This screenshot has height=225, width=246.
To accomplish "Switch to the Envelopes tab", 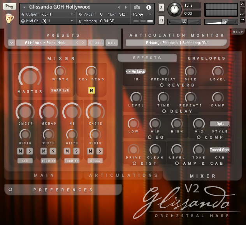I will pyautogui.click(x=207, y=58).
